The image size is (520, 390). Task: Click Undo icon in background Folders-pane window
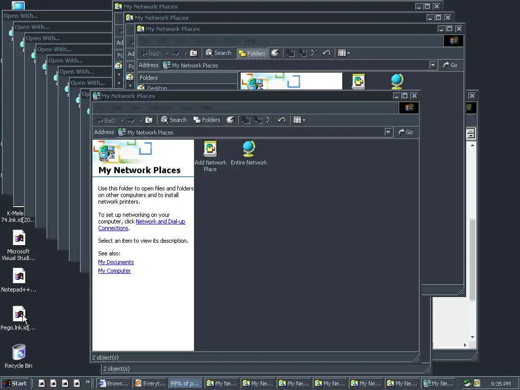327,53
